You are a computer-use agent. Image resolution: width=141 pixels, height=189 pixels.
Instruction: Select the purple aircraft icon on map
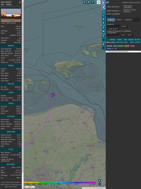click(x=53, y=94)
